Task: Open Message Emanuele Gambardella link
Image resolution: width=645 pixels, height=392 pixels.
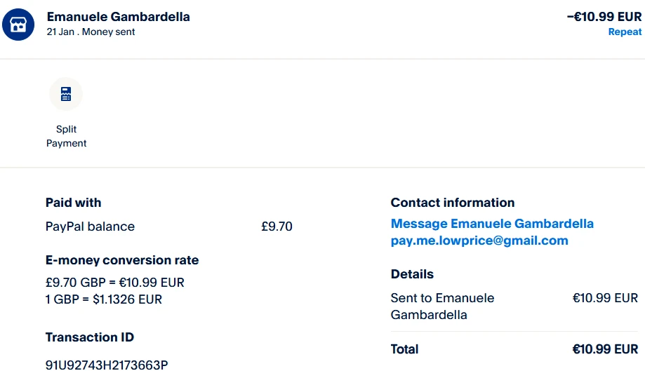Action: [x=492, y=224]
